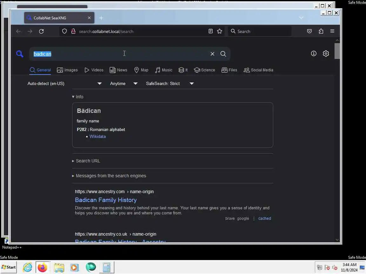Expand the Search URL section
Screen dimensions: 366x274
pos(86,161)
